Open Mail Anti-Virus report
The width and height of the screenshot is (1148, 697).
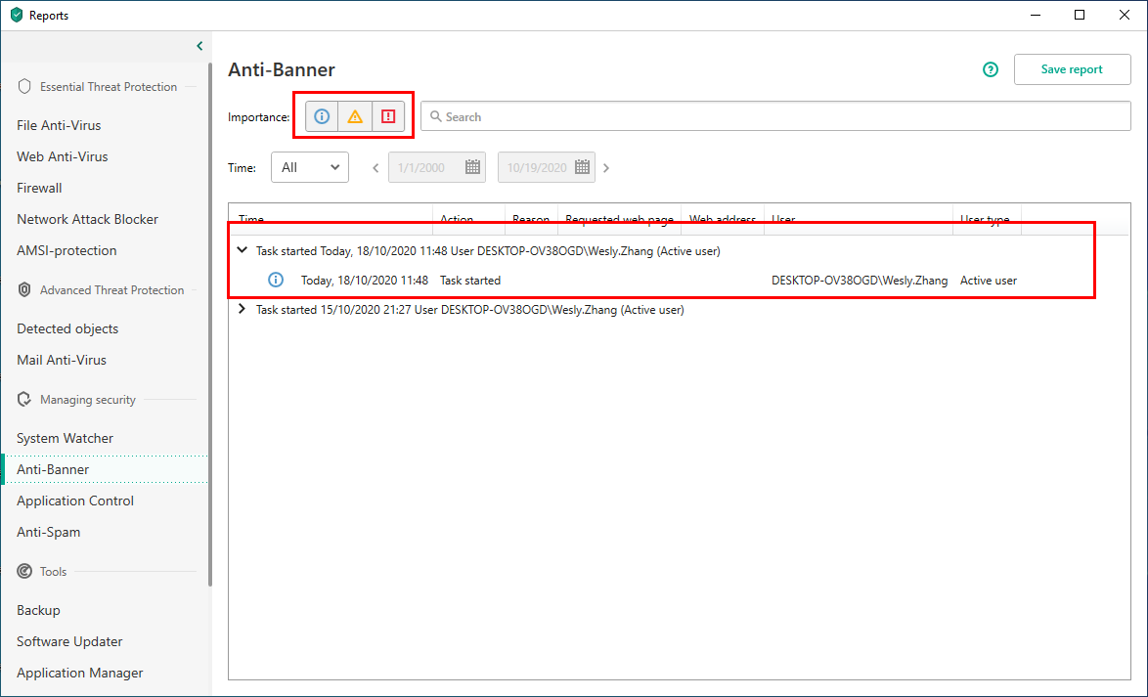[x=62, y=360]
